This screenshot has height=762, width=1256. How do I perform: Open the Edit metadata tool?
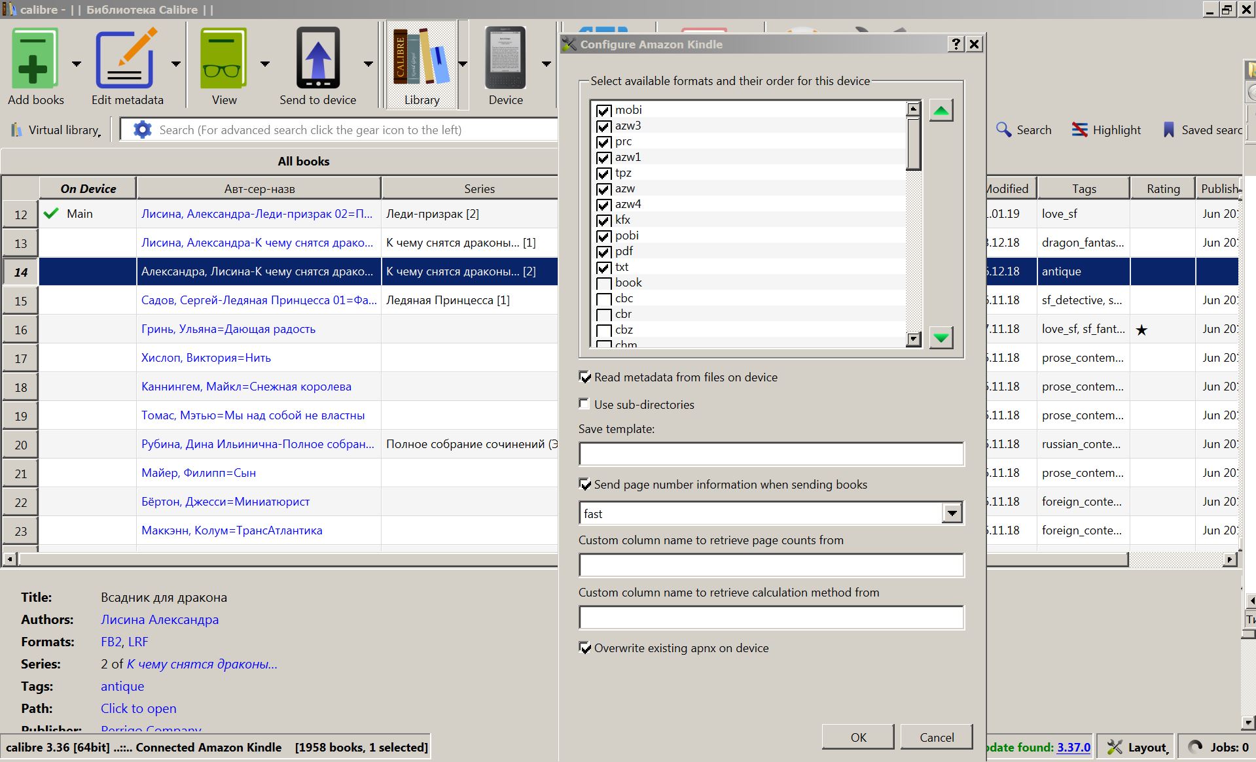(127, 59)
